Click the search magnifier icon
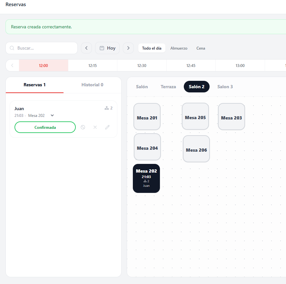 [12, 48]
